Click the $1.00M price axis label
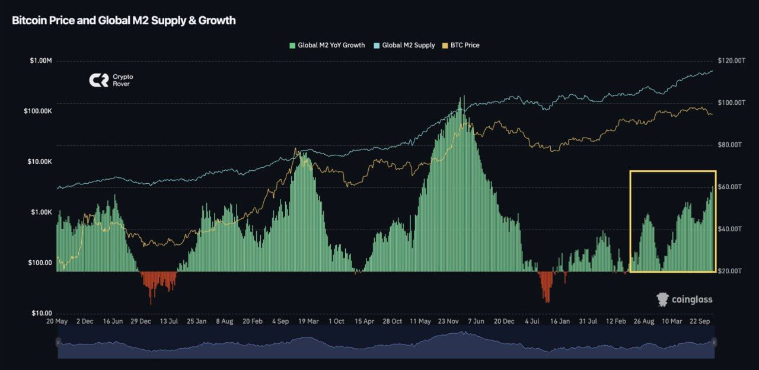Viewport: 759px width, 370px height. tap(40, 61)
